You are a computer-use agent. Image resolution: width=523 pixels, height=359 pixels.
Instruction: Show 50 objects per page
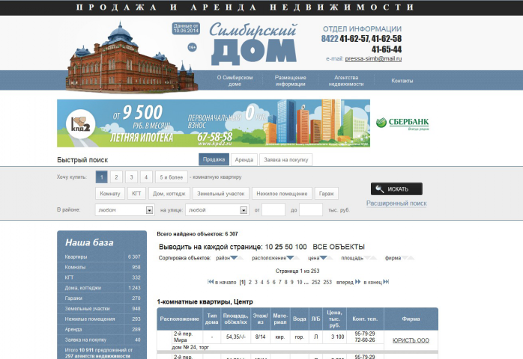tap(289, 247)
